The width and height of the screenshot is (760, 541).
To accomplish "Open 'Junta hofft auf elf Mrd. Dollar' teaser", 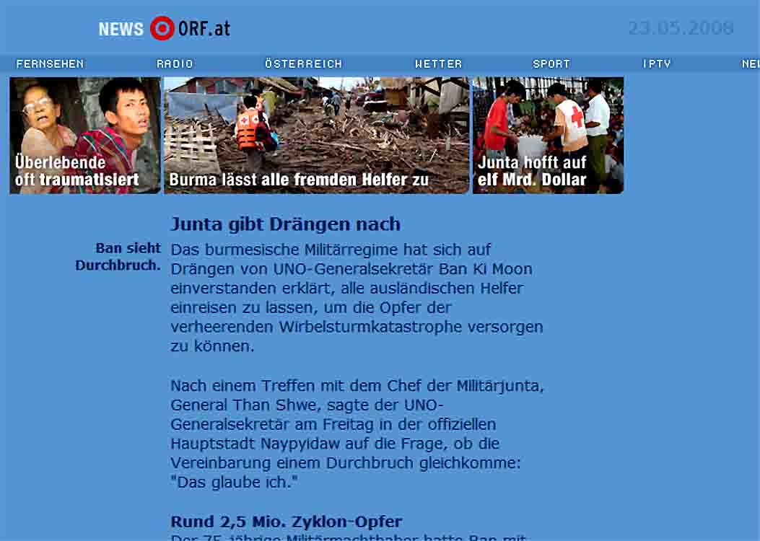I will point(548,136).
